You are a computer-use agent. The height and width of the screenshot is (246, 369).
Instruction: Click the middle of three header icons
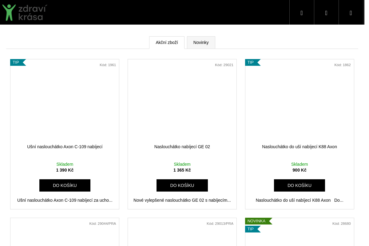[x=326, y=13]
